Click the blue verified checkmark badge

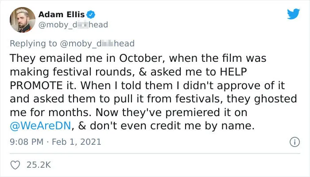(x=91, y=15)
